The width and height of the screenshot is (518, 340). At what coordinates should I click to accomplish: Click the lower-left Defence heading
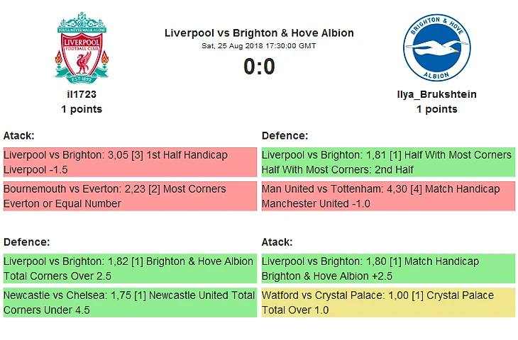[x=27, y=242]
